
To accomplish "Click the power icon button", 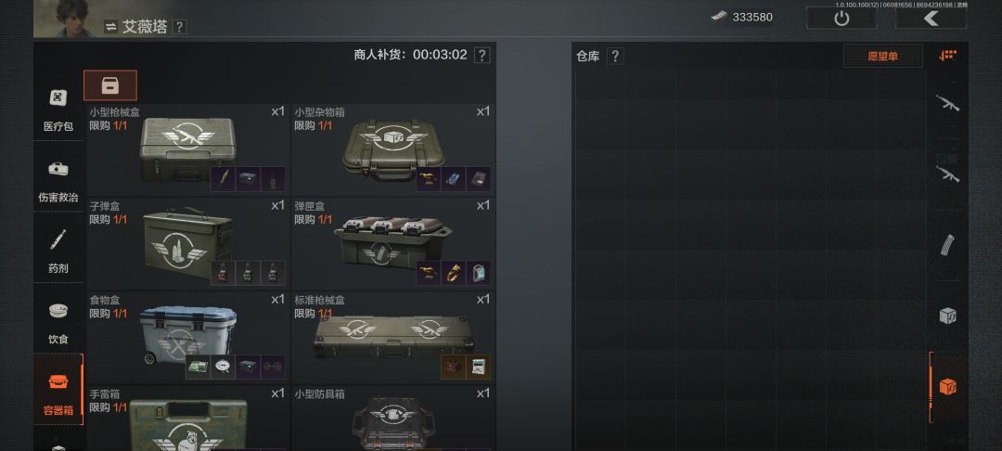I will pyautogui.click(x=841, y=19).
